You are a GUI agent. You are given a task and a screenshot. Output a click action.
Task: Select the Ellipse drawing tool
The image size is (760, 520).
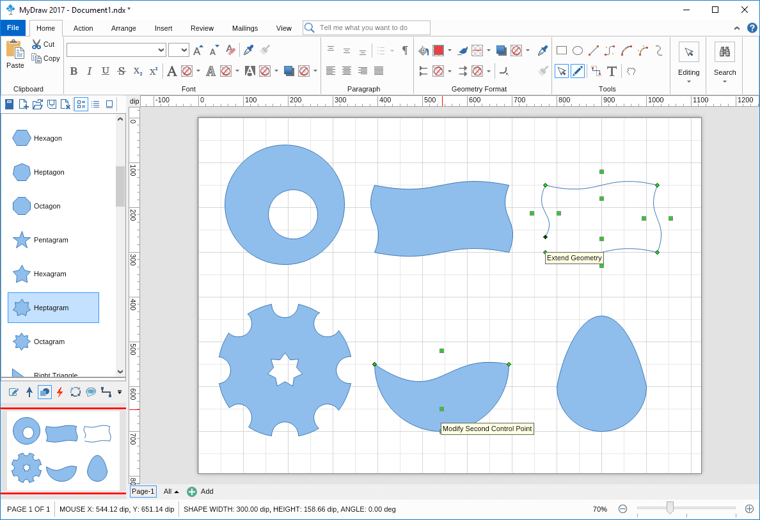pyautogui.click(x=576, y=50)
